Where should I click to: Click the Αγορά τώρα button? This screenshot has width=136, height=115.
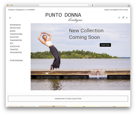[105, 45]
